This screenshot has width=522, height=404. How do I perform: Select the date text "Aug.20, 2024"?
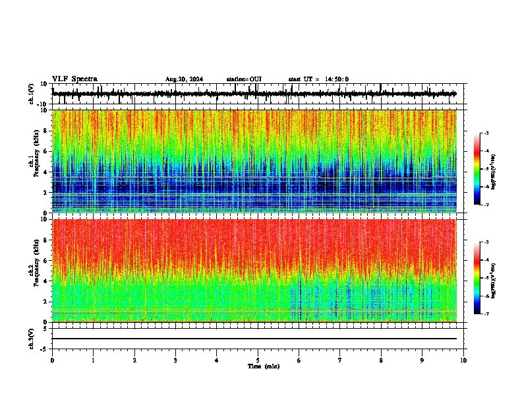pos(184,79)
